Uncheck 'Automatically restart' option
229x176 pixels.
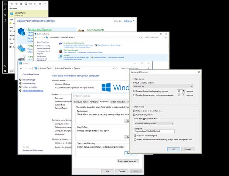[x=134, y=115]
